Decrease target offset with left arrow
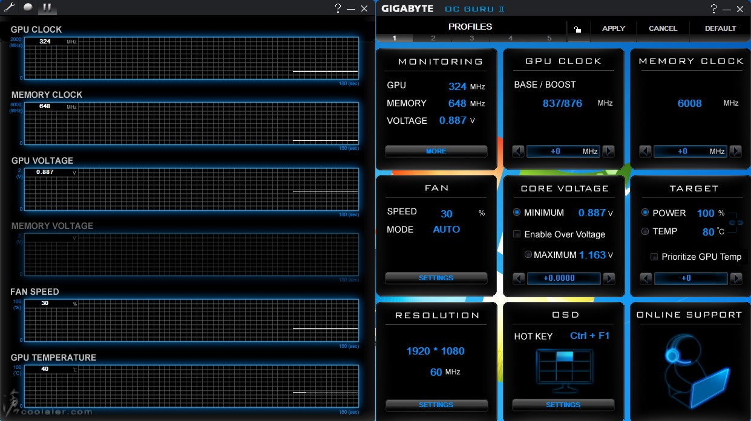Image resolution: width=751 pixels, height=421 pixels. tap(646, 278)
